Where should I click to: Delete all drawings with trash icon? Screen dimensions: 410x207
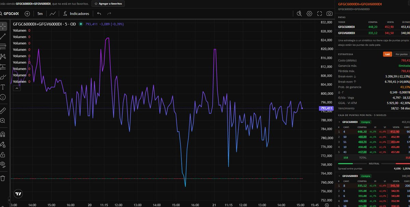(x=3, y=178)
